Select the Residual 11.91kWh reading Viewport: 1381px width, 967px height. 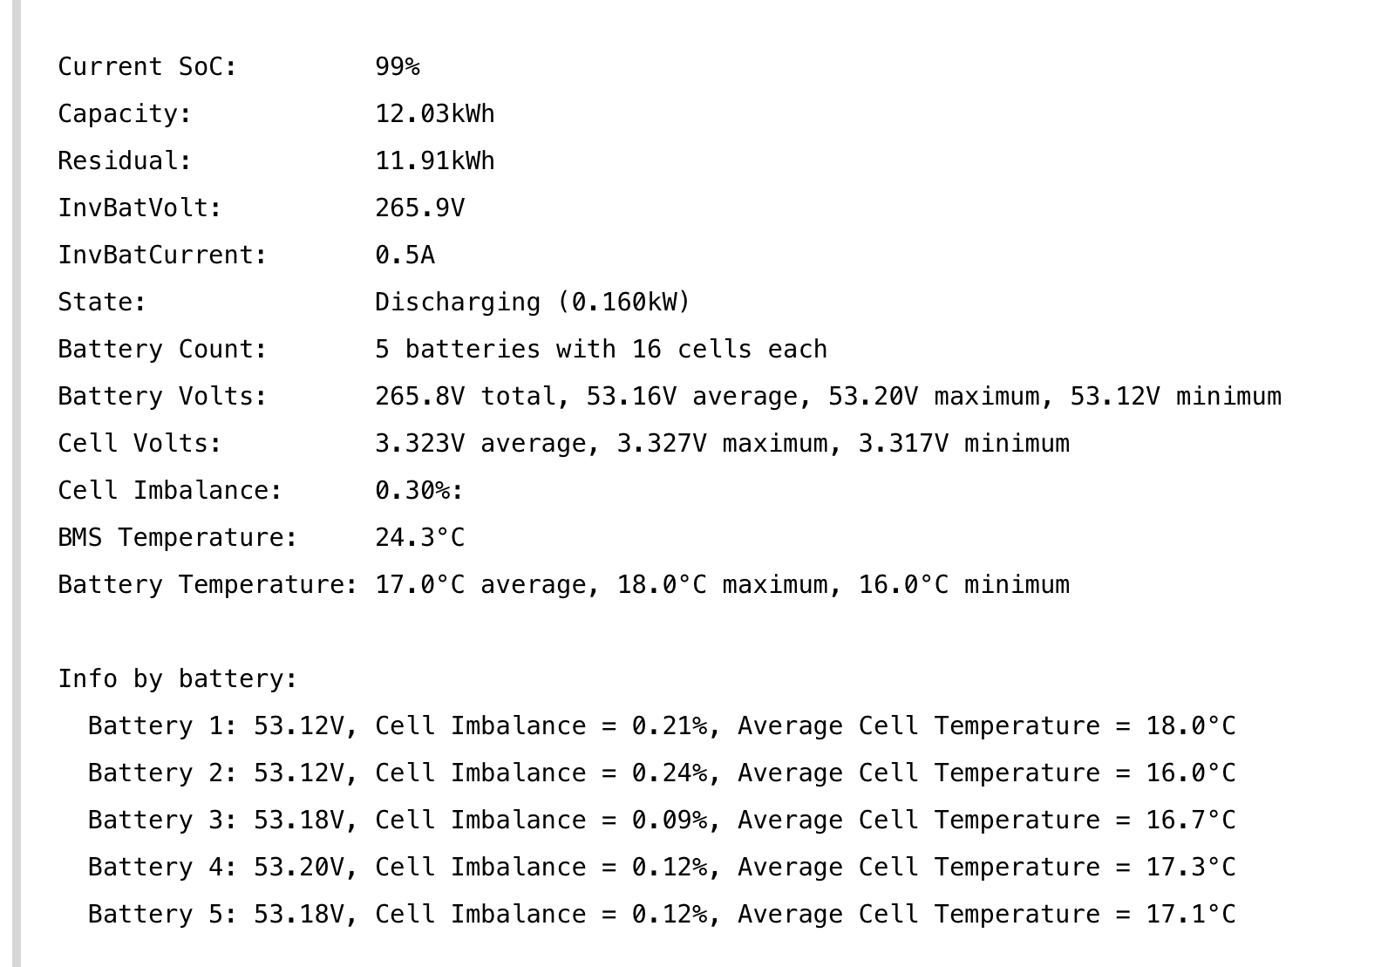pos(434,161)
